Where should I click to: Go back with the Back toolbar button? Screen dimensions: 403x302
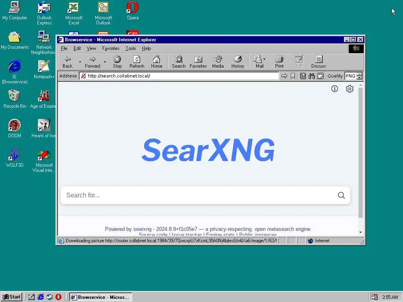point(68,62)
